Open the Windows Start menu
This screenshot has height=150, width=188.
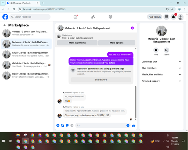pos(3,141)
